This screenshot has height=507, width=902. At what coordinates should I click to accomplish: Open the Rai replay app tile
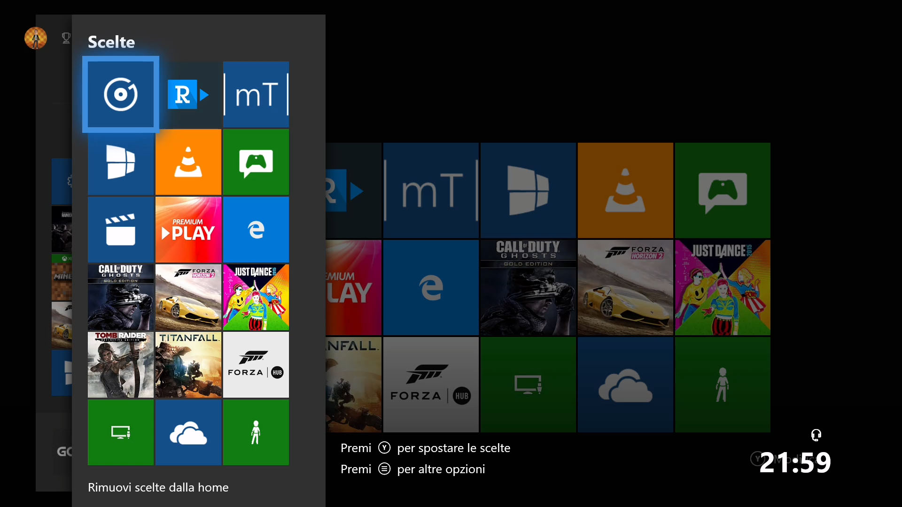[x=188, y=94]
